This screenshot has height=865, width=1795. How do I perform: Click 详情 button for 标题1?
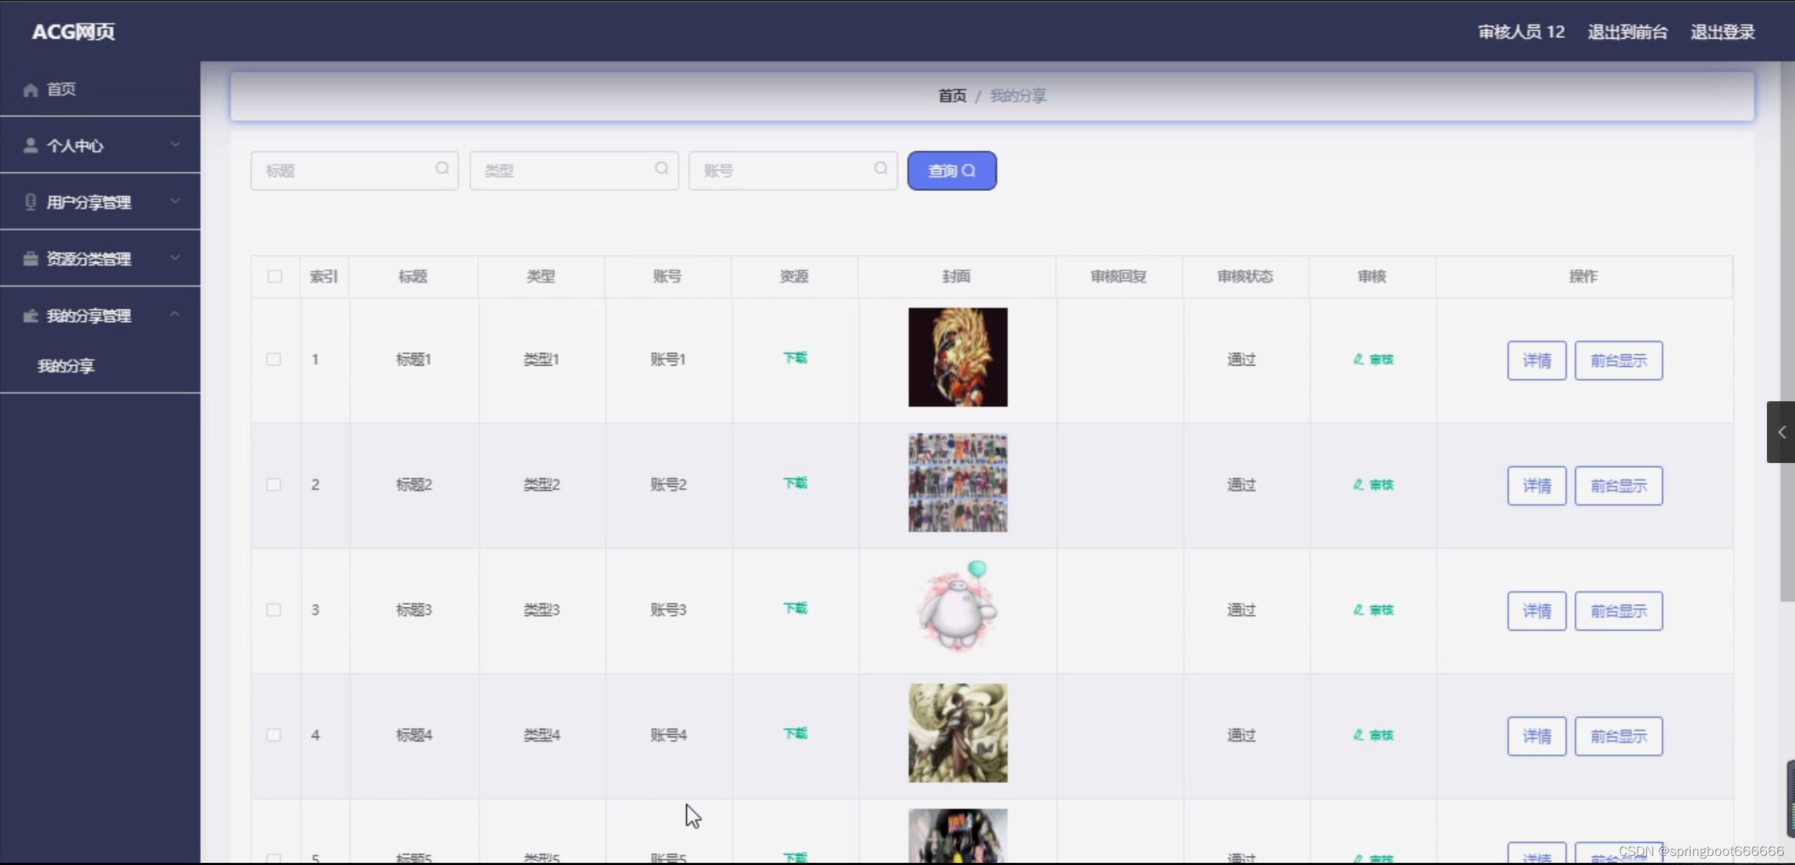(1537, 361)
